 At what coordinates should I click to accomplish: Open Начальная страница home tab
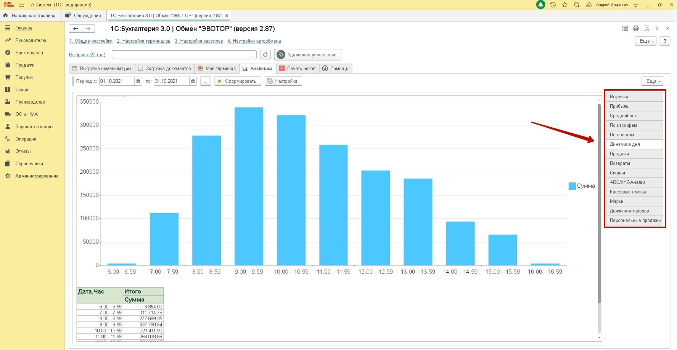coord(30,16)
